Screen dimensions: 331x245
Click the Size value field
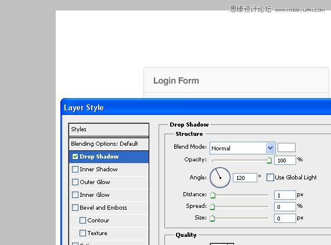[285, 218]
